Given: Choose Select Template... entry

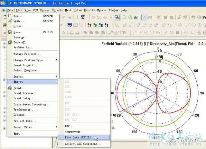Looking at the screenshot, I should point(33,70).
